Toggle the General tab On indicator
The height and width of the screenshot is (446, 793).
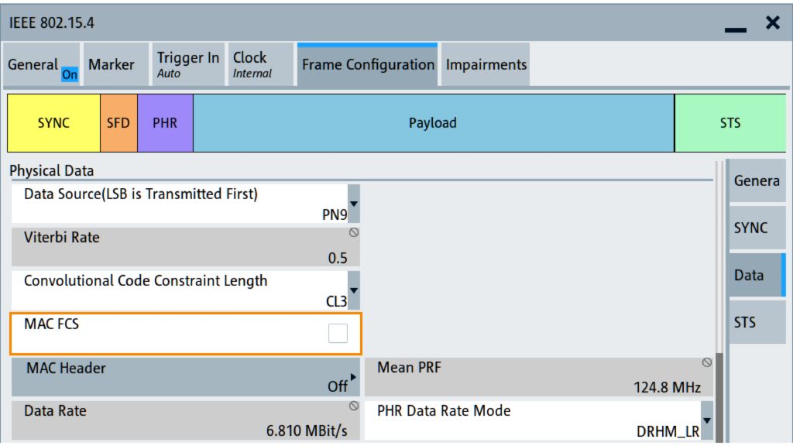point(70,74)
